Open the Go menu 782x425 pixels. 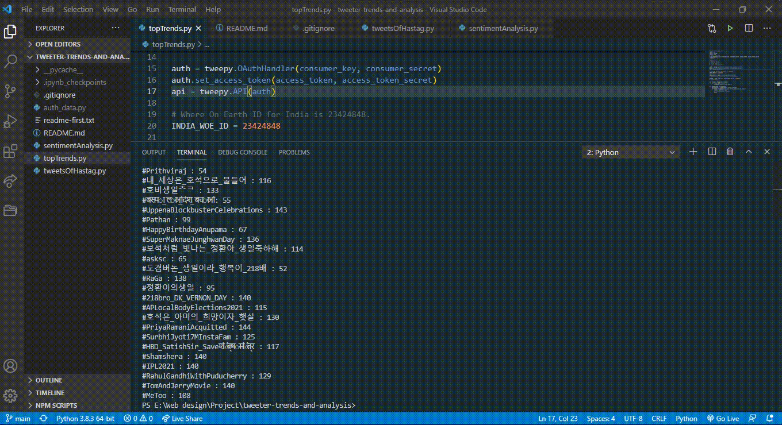132,9
